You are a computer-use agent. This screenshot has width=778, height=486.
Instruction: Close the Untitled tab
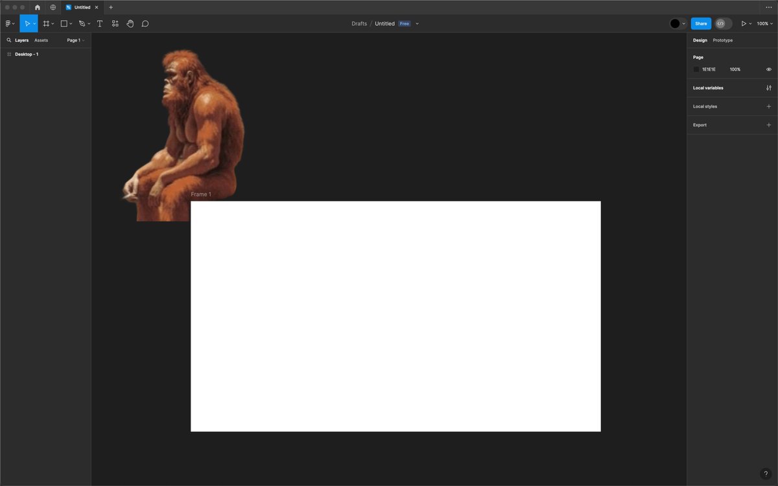(x=97, y=7)
